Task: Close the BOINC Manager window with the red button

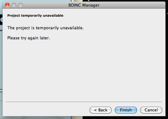Action: [7, 5]
